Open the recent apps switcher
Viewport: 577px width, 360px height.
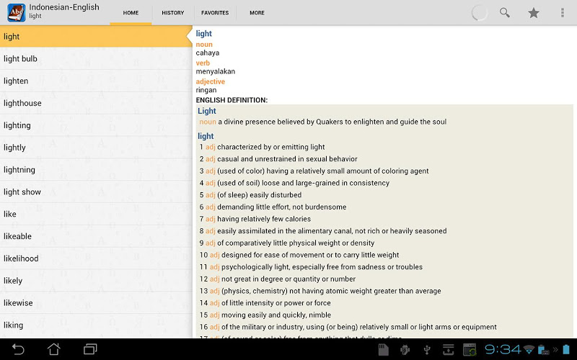90,349
